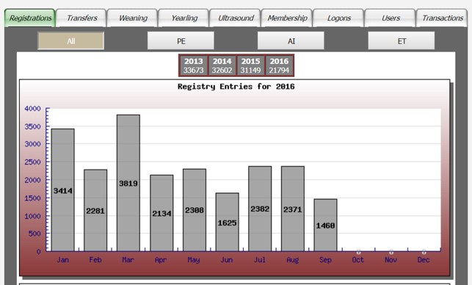Click the March bar showing 3819
The width and height of the screenshot is (472, 285).
coord(128,183)
